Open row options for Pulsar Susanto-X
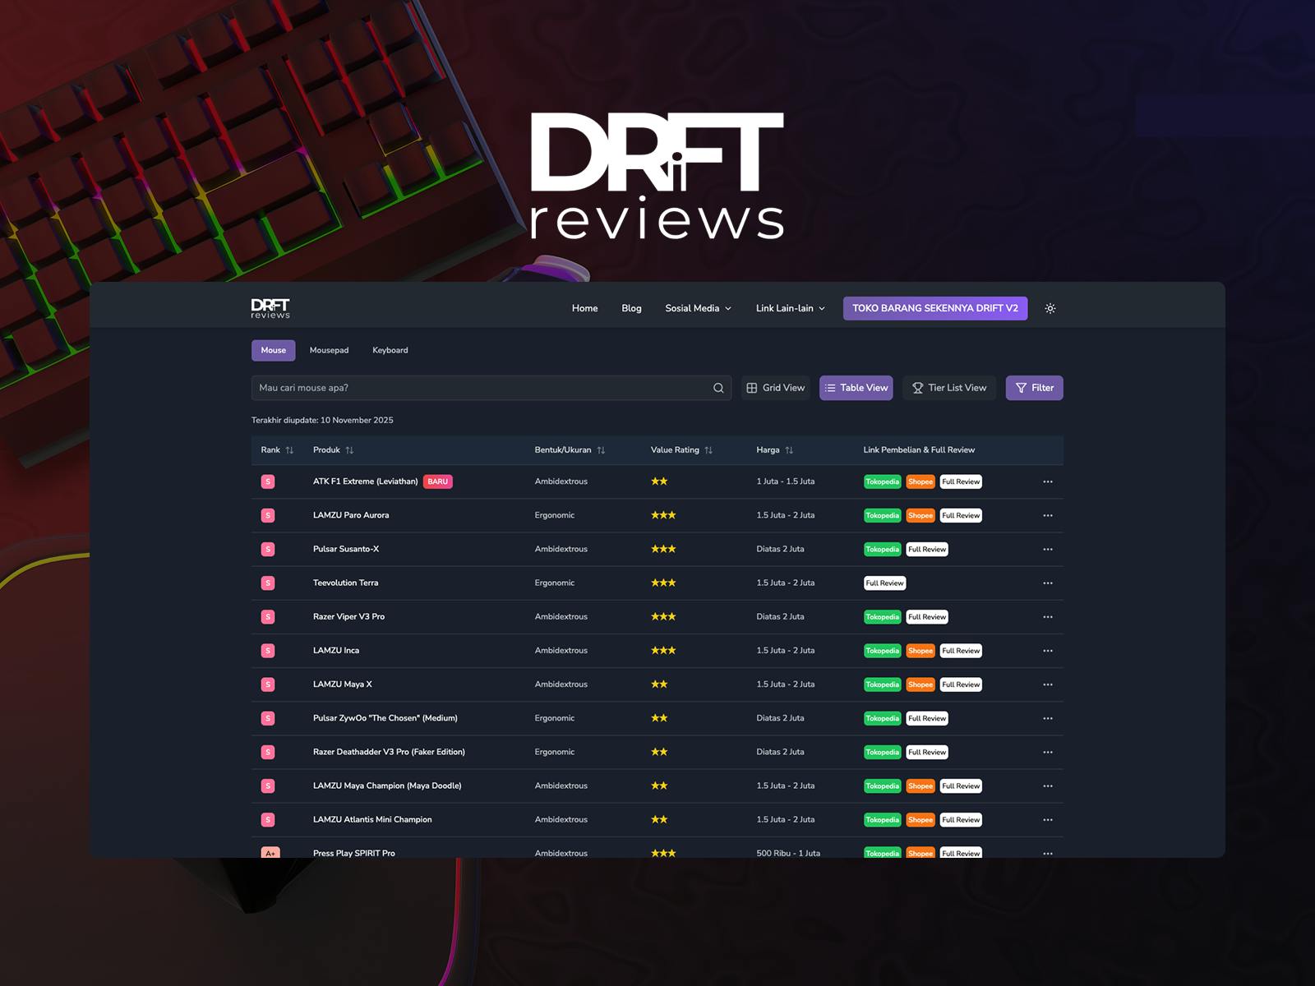 (1047, 549)
